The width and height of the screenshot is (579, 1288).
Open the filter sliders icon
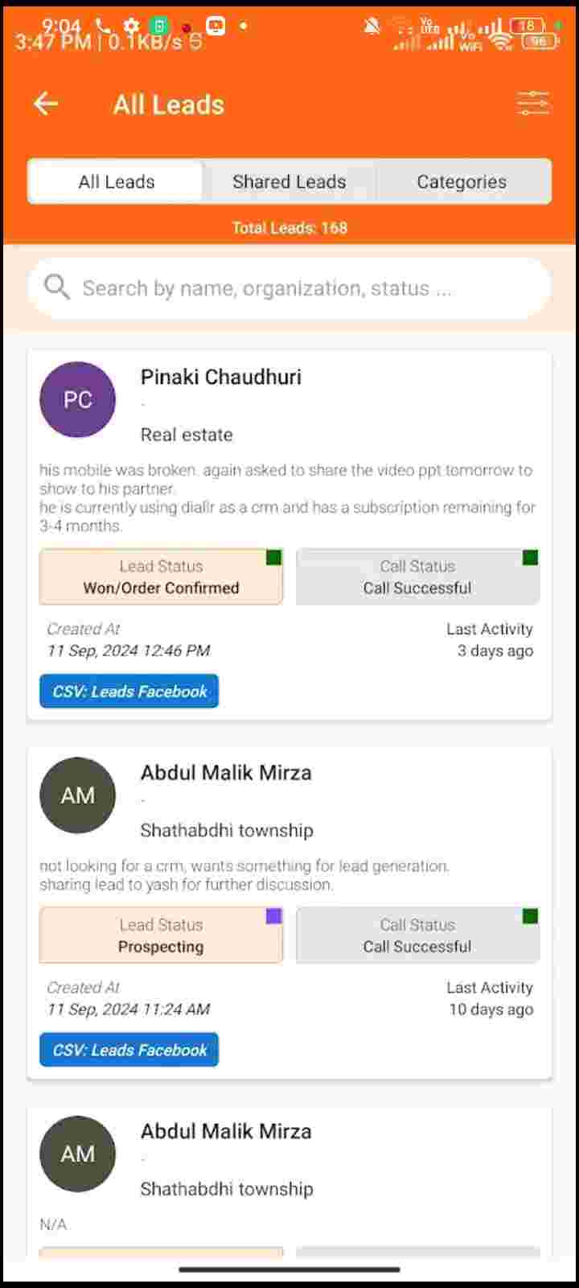(533, 103)
